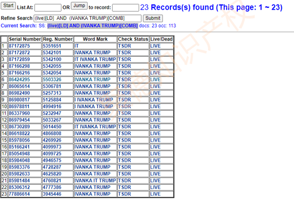Focus the List At input field

48,7
